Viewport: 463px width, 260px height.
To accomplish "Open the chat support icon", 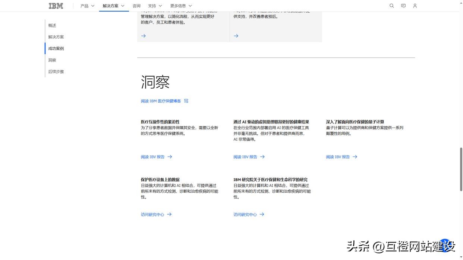I will 403,5.
